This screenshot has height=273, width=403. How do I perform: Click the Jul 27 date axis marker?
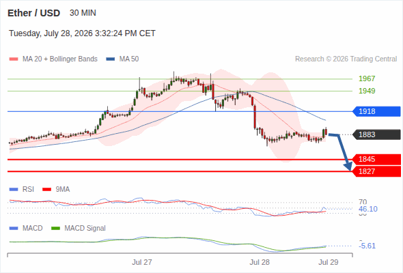point(142,262)
